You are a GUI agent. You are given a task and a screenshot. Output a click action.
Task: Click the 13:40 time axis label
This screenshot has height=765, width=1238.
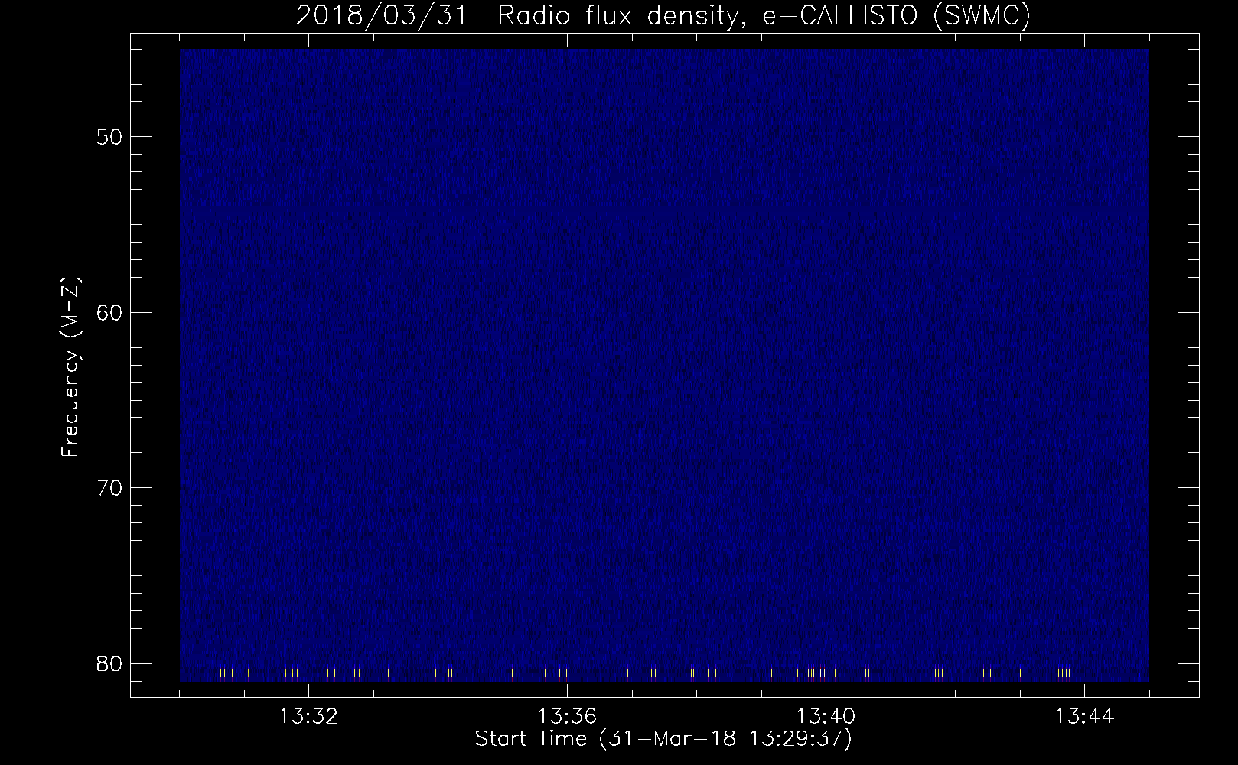(x=826, y=717)
